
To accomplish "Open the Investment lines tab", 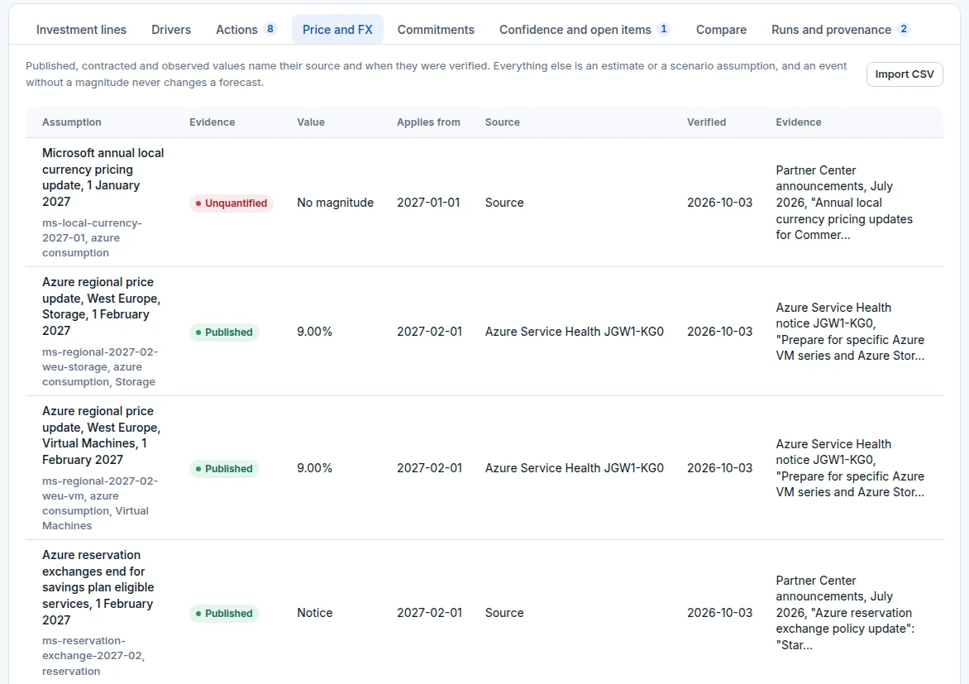I will [x=81, y=30].
